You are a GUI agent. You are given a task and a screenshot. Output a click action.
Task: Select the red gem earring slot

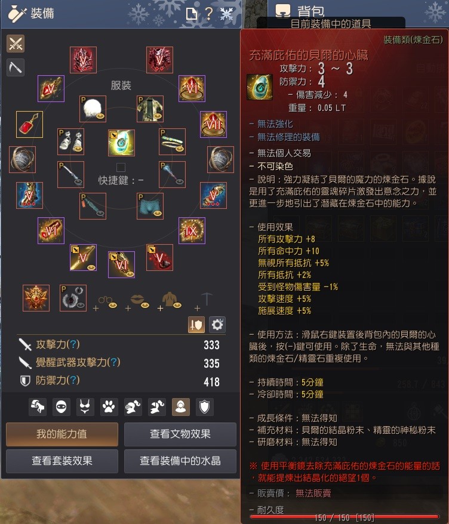click(x=29, y=124)
